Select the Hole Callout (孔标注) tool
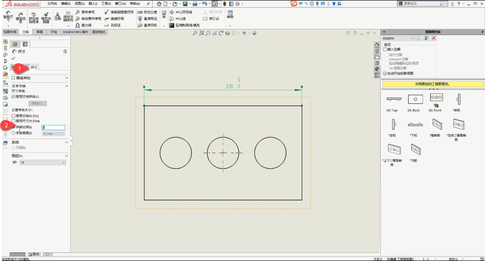This screenshot has width=485, height=261. click(x=113, y=25)
